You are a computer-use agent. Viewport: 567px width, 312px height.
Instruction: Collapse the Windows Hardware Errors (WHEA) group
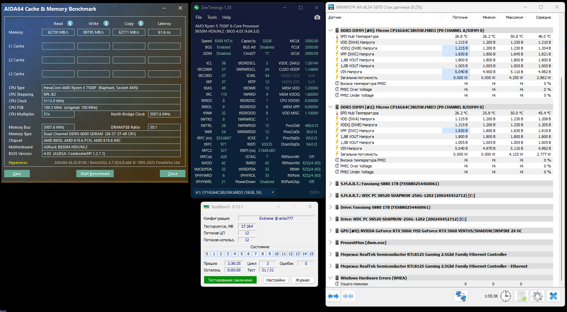[x=330, y=278]
